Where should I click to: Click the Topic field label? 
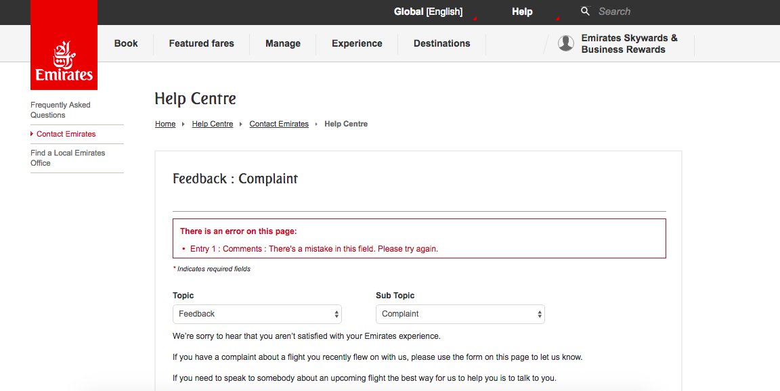pyautogui.click(x=183, y=296)
